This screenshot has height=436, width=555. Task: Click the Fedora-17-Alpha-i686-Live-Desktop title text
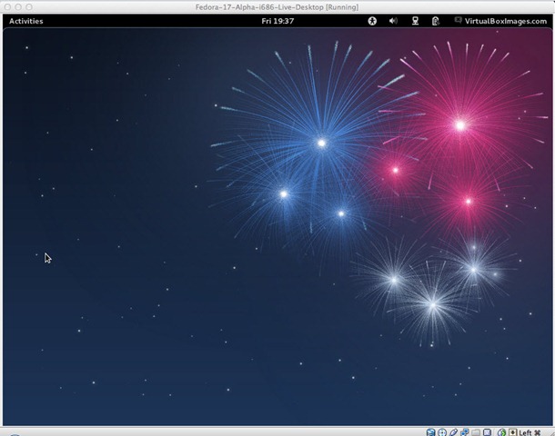[277, 7]
